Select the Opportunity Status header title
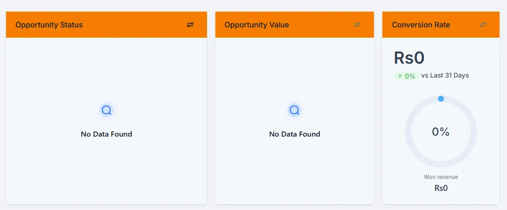The width and height of the screenshot is (507, 210). pos(49,25)
